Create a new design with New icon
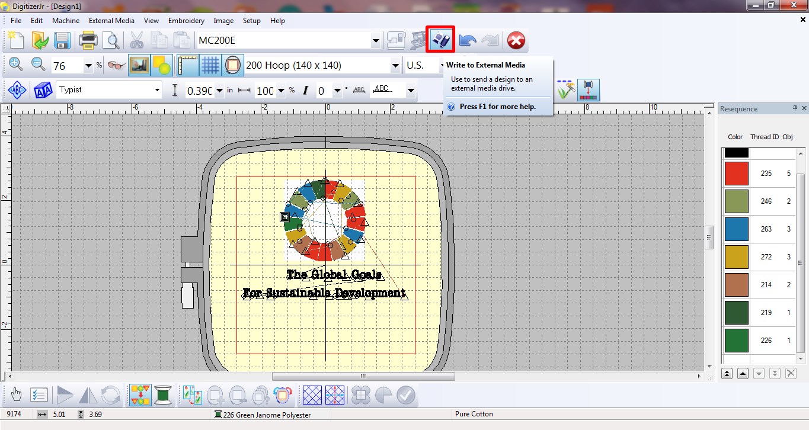The width and height of the screenshot is (809, 430). click(16, 40)
